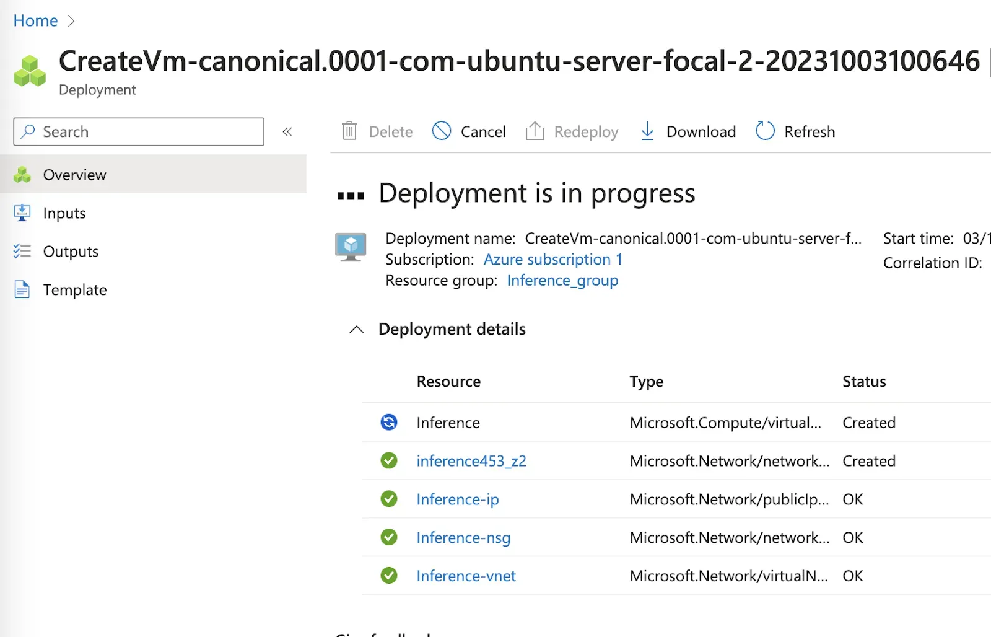The width and height of the screenshot is (991, 637).
Task: Click the Template document icon in sidebar
Action: pyautogui.click(x=22, y=289)
